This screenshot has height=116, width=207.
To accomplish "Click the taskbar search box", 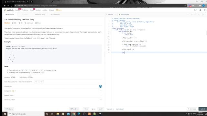I will click(26, 114).
